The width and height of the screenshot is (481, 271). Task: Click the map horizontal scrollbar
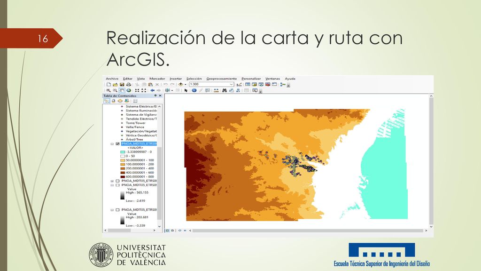307,231
